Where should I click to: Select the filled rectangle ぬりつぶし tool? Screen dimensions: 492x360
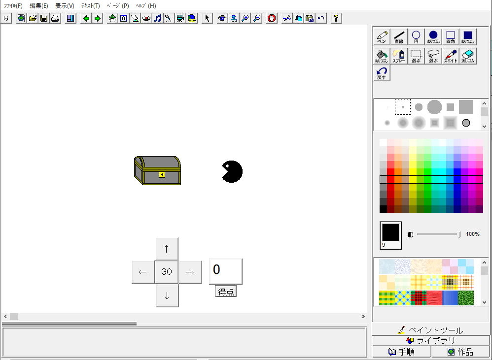468,37
